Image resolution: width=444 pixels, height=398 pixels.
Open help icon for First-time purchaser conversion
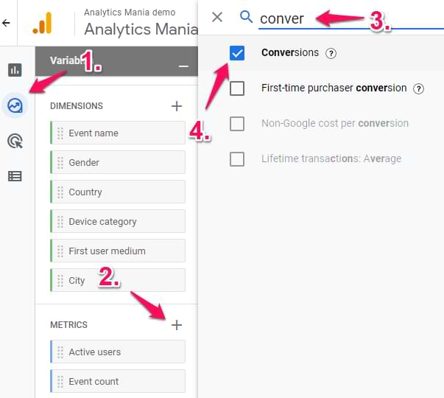point(418,88)
